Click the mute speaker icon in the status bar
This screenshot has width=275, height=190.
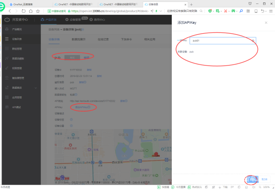click(x=254, y=187)
